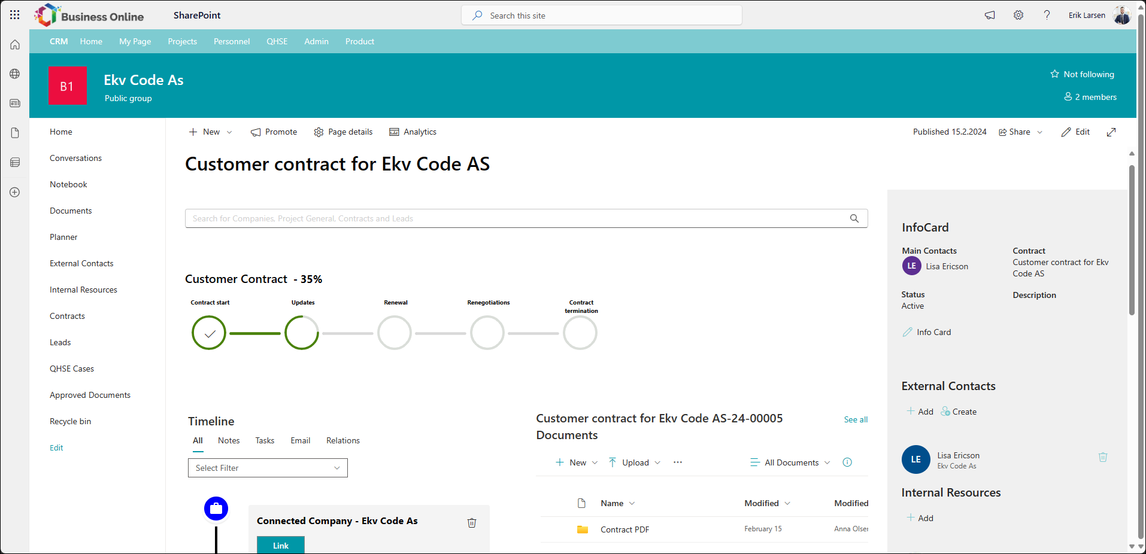Open Erik Larsen profile picture
The width and height of the screenshot is (1146, 554).
pos(1122,16)
